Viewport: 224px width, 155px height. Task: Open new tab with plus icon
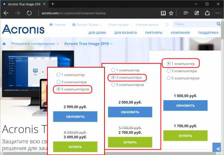[x=53, y=3]
